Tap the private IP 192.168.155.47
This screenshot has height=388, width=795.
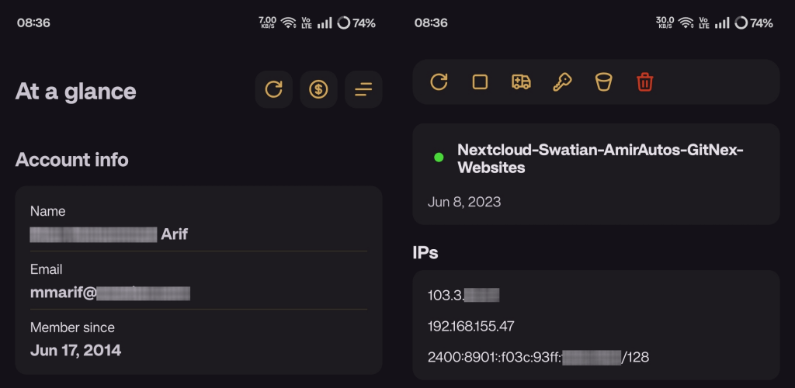click(470, 326)
